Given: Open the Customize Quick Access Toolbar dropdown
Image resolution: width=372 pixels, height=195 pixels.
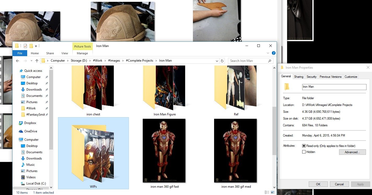Looking at the screenshot, I should [x=36, y=46].
